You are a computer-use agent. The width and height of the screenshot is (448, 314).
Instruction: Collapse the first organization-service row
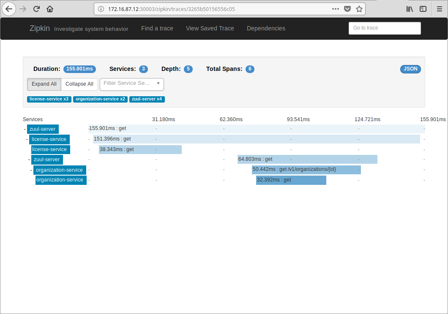click(x=31, y=170)
